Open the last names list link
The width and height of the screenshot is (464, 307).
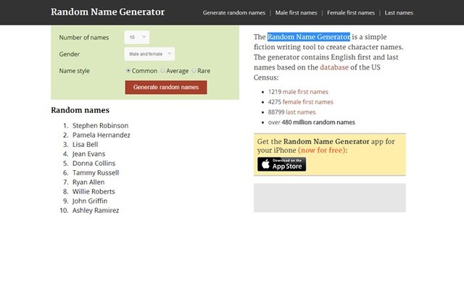coord(301,112)
